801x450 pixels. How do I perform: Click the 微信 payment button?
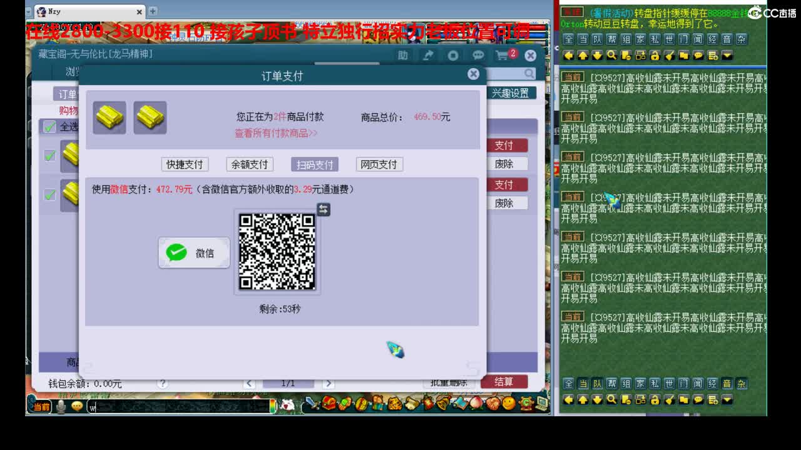pos(194,252)
